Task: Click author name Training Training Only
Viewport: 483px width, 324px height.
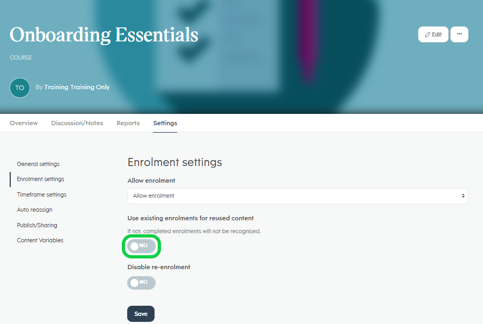Action: pyautogui.click(x=77, y=87)
